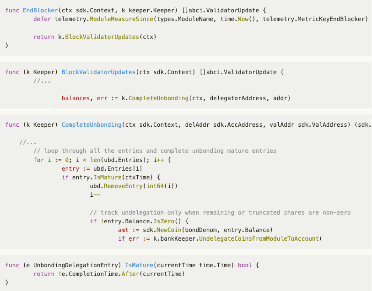Click the 'track undelegation only' comment
Screen dimensions: 372x291
(x=220, y=213)
